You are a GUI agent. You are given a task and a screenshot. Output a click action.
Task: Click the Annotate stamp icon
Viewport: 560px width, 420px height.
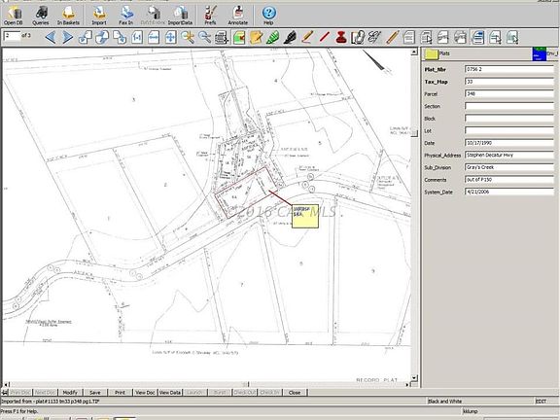click(238, 15)
